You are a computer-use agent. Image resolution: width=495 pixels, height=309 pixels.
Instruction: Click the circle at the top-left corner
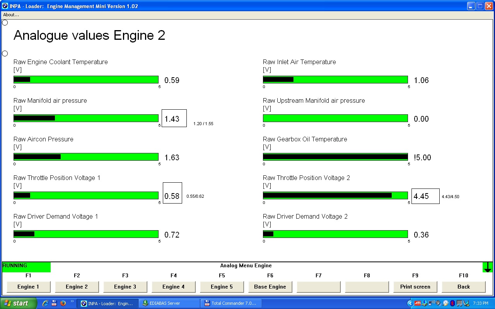coord(5,22)
